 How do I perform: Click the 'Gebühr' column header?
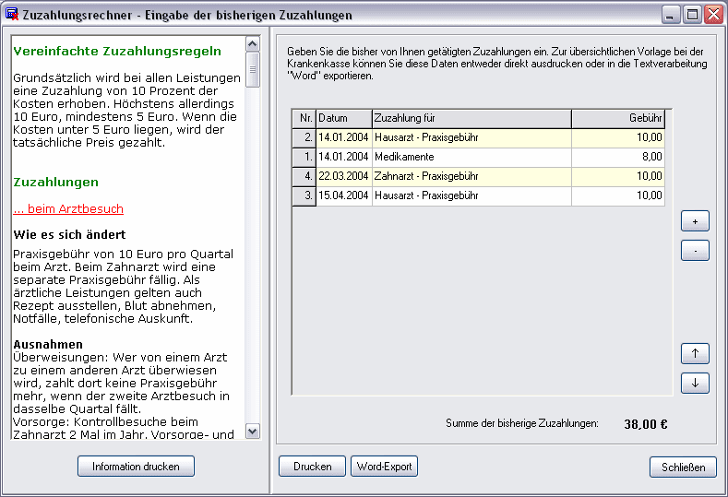618,119
